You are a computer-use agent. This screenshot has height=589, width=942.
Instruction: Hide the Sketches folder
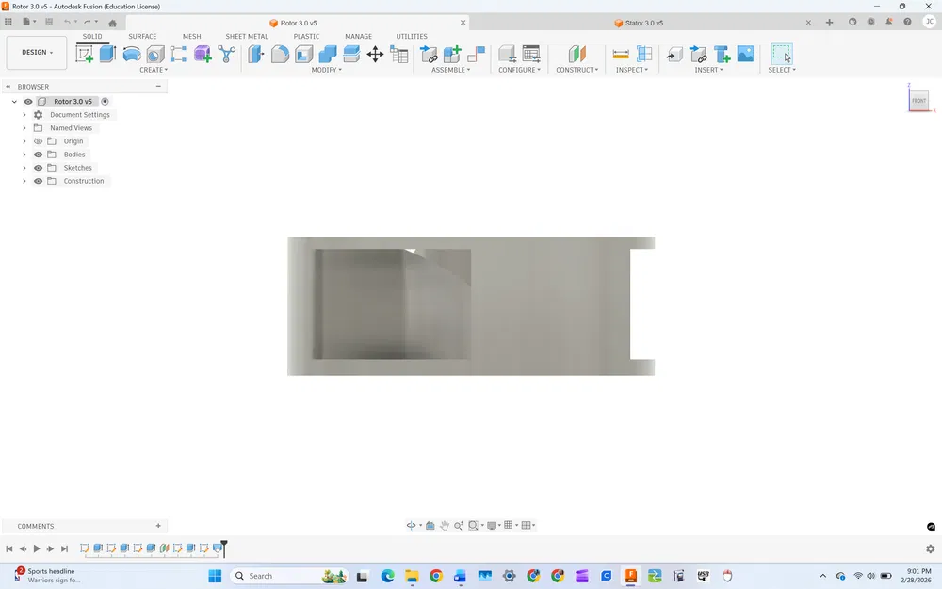pos(38,168)
